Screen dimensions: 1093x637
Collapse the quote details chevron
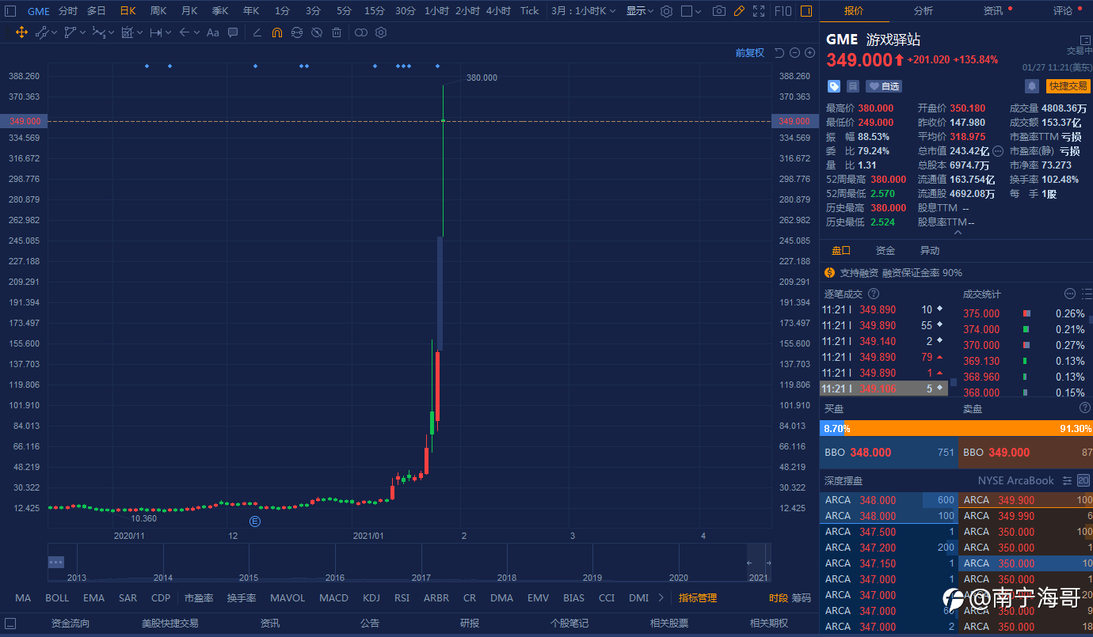click(958, 233)
